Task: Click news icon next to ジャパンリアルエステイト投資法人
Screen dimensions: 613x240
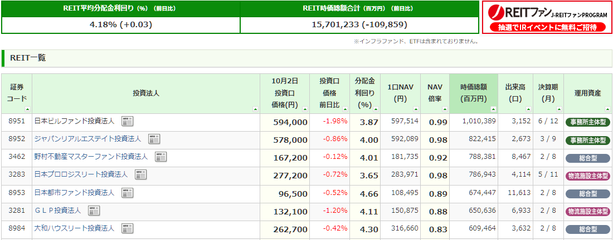Action: tap(154, 139)
